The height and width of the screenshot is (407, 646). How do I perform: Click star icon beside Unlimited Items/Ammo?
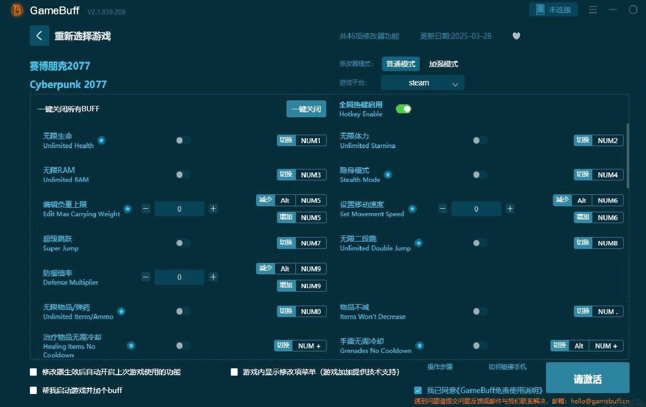point(121,312)
